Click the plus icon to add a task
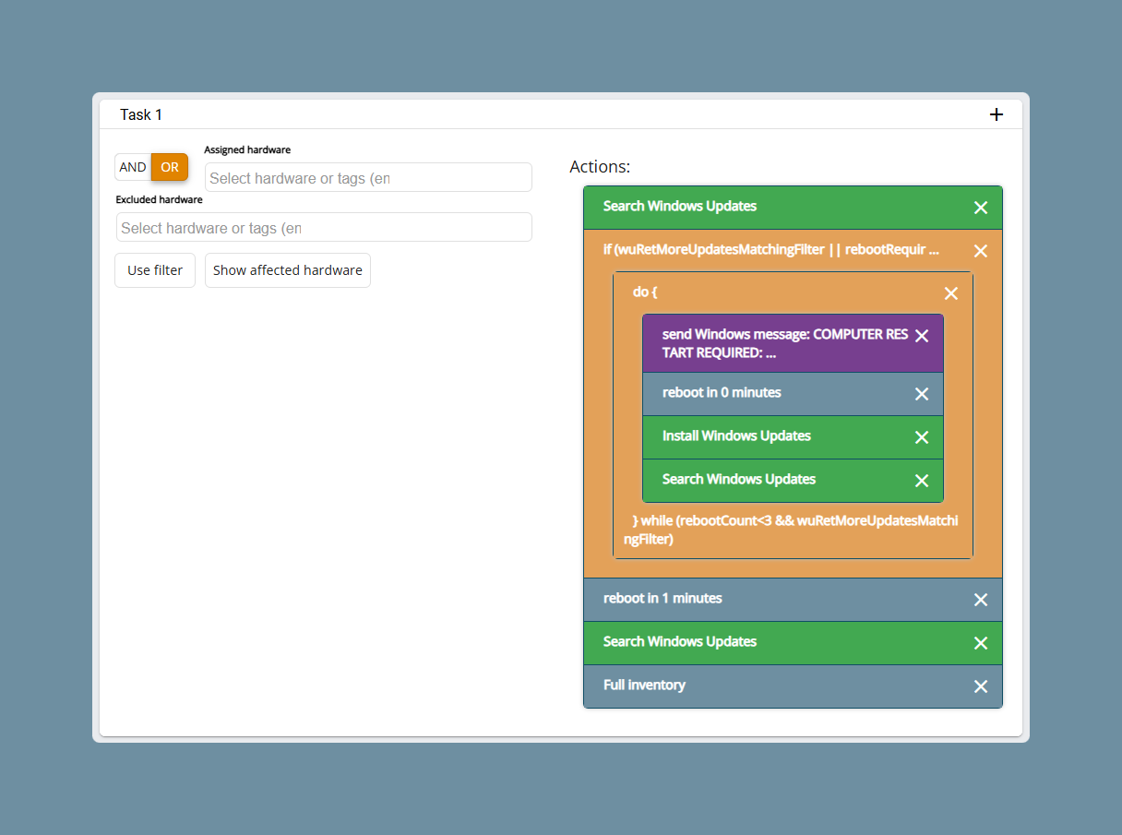The width and height of the screenshot is (1122, 835). pos(997,114)
